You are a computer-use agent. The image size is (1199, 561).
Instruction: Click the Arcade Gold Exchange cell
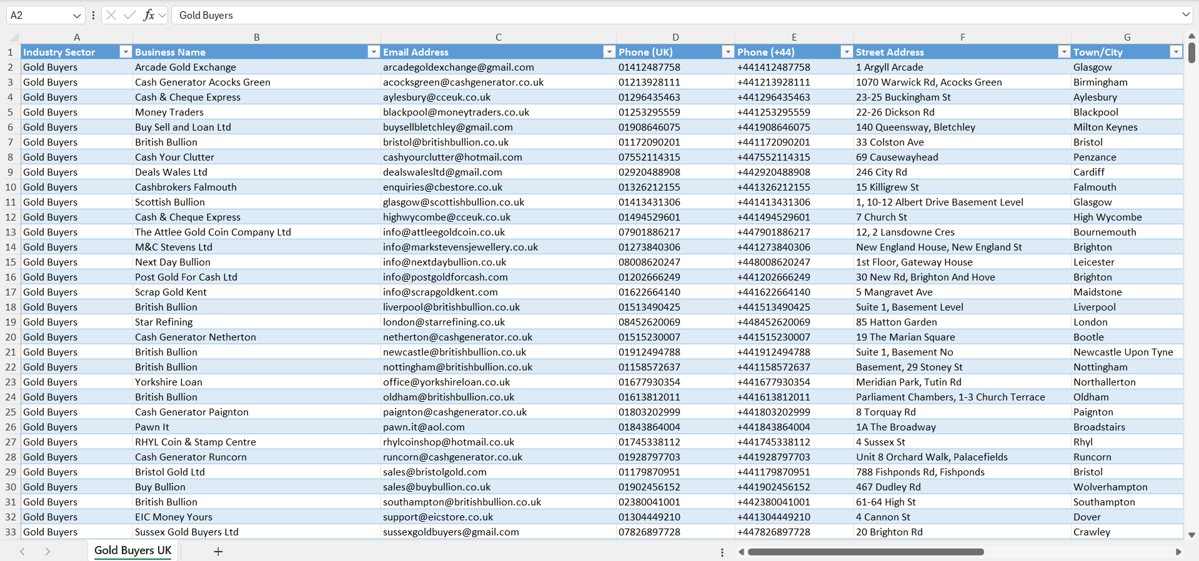257,67
